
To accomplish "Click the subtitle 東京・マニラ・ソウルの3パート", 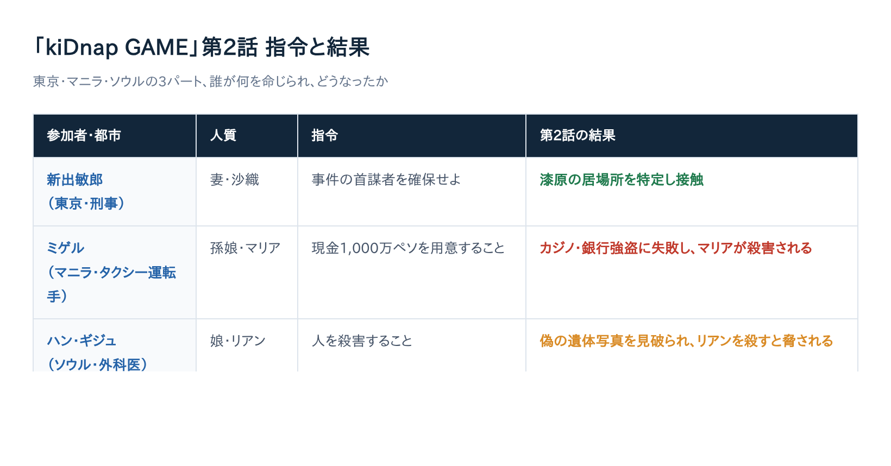I will [211, 81].
